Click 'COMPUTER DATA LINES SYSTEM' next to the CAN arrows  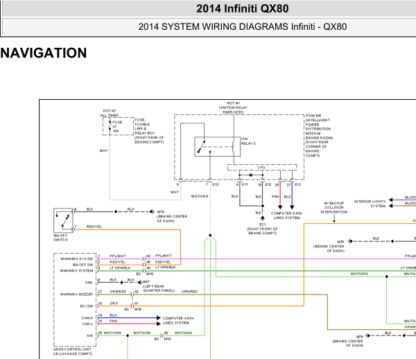(178, 321)
